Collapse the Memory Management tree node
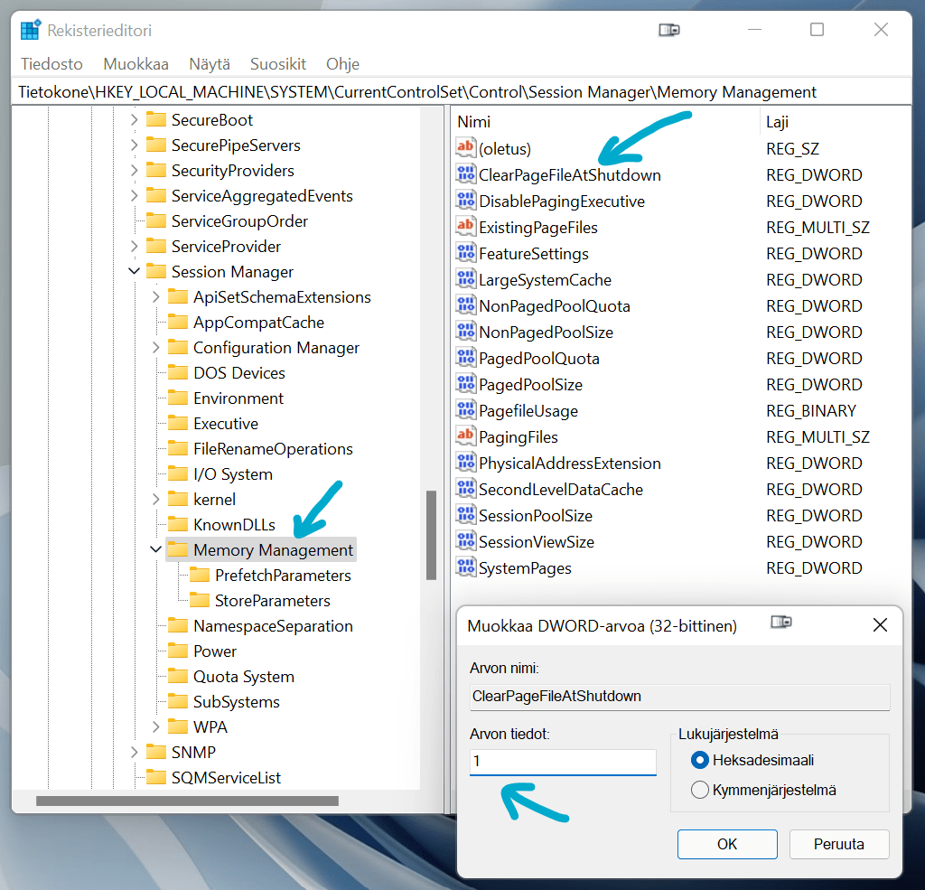The image size is (925, 890). click(155, 549)
